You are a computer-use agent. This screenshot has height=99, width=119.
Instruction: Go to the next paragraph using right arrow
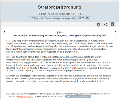point(116,32)
